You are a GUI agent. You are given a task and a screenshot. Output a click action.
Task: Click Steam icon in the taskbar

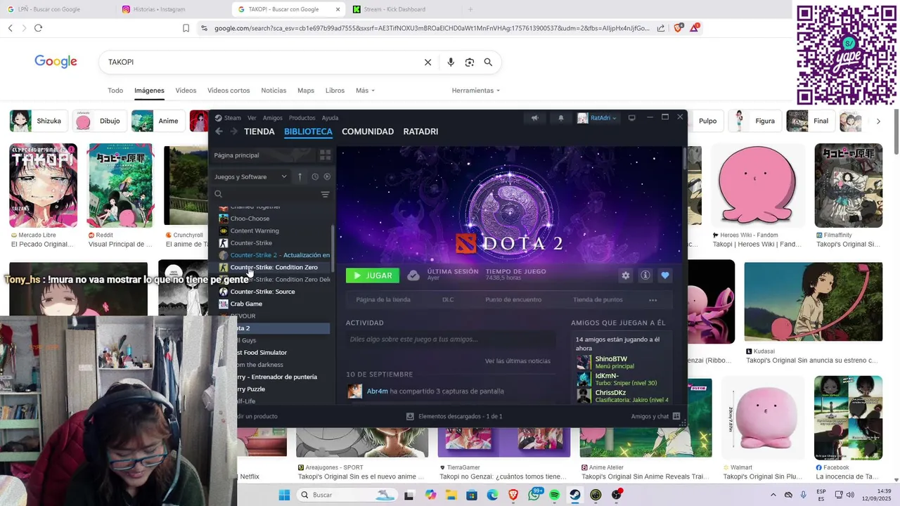point(575,495)
